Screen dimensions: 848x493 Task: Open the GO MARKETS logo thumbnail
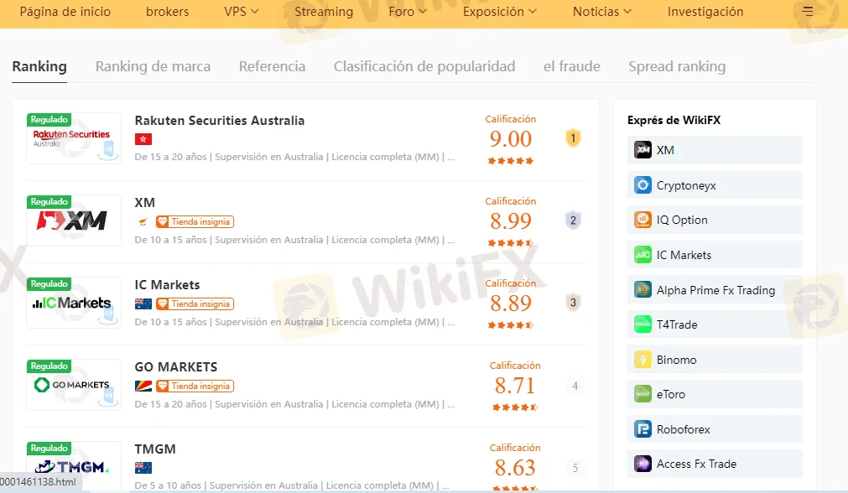pyautogui.click(x=74, y=385)
